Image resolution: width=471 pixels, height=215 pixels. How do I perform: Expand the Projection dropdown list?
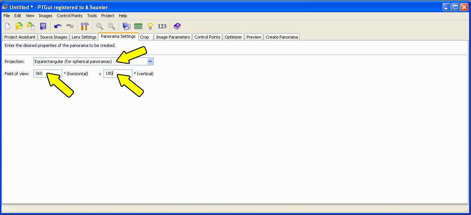point(150,61)
